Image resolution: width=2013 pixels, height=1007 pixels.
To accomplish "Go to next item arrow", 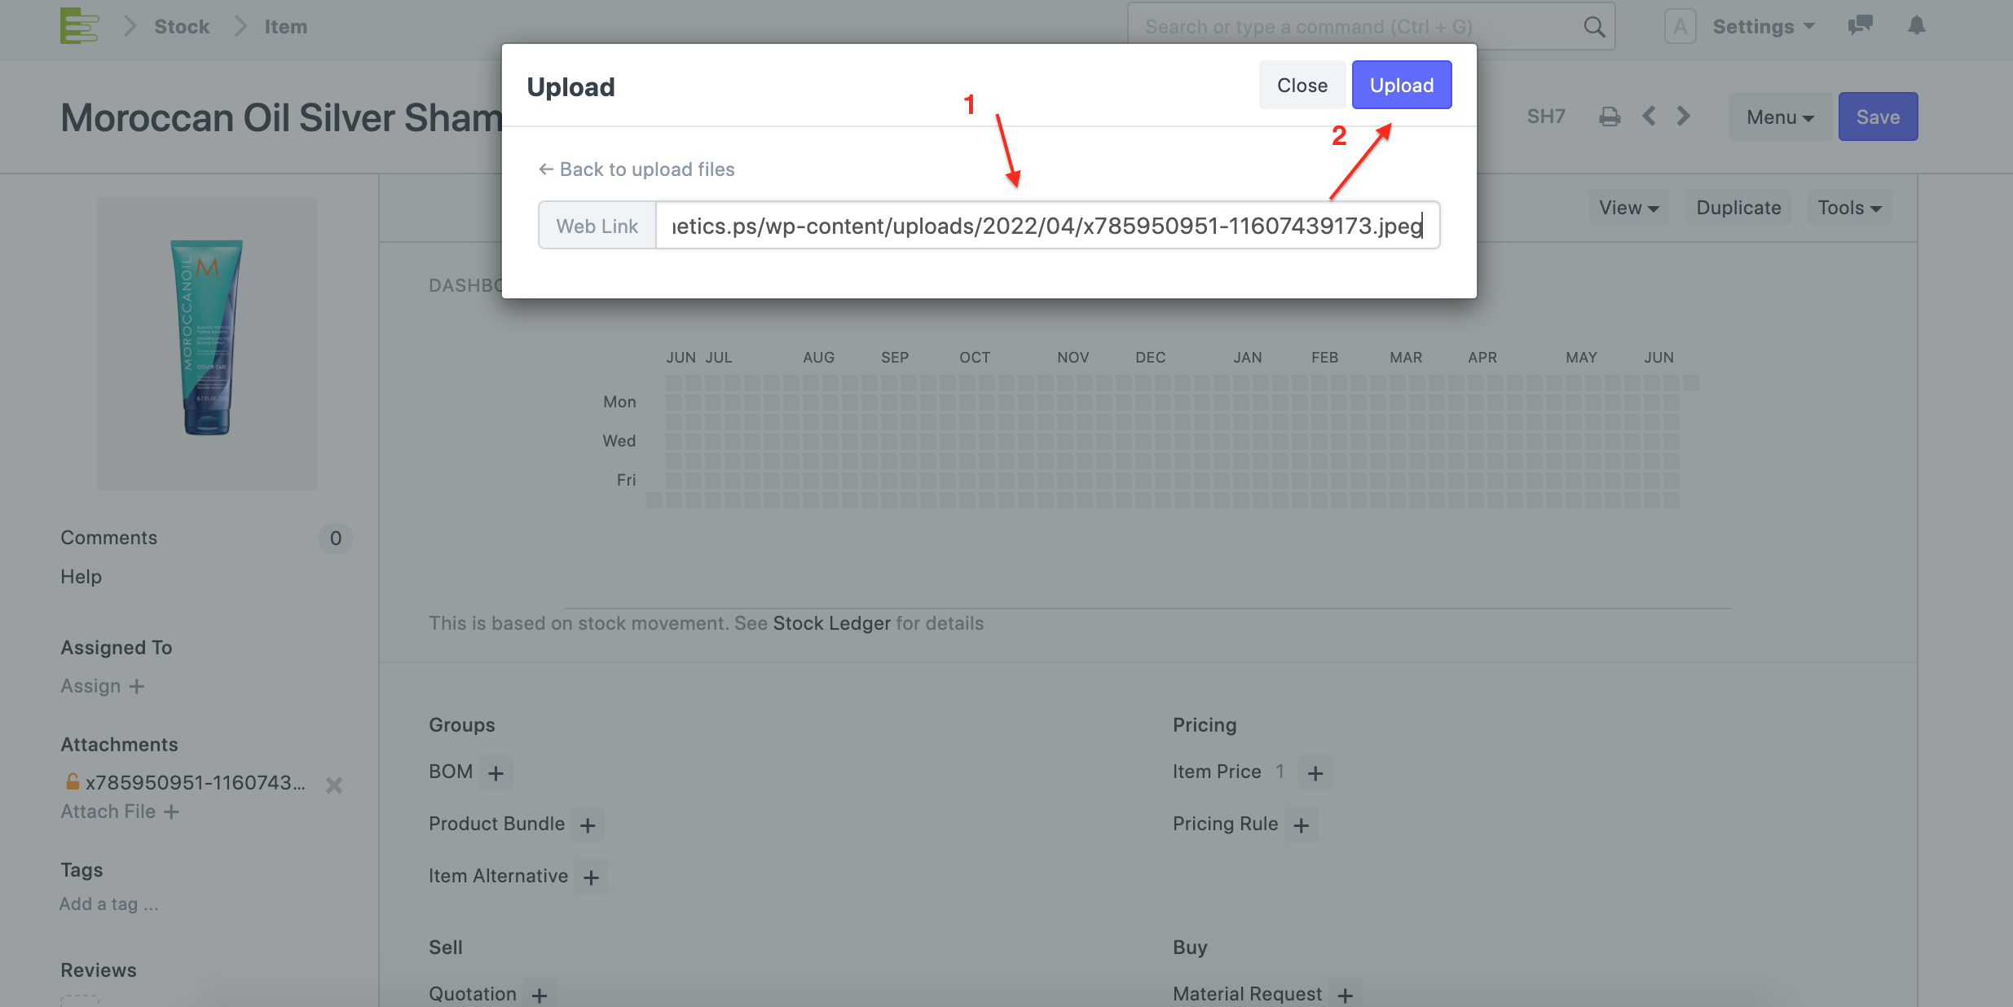I will pos(1683,117).
